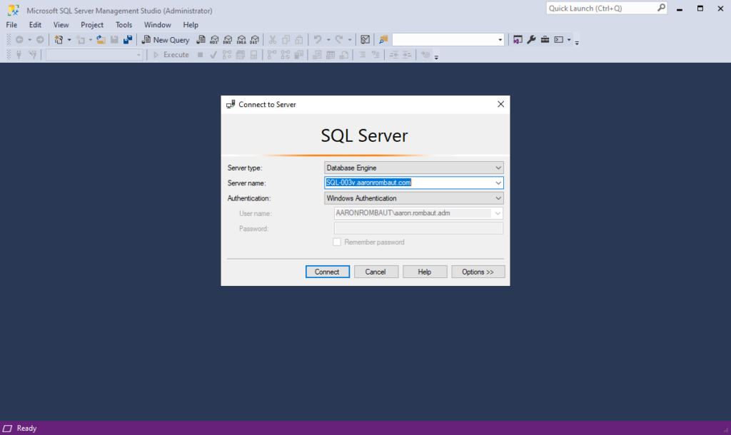Toggle the Remember password checkbox

[x=337, y=242]
